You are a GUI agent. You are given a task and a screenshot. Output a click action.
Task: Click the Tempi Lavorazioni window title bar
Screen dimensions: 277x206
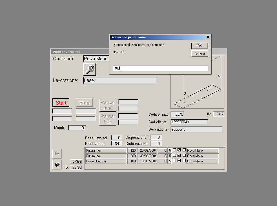[80, 52]
